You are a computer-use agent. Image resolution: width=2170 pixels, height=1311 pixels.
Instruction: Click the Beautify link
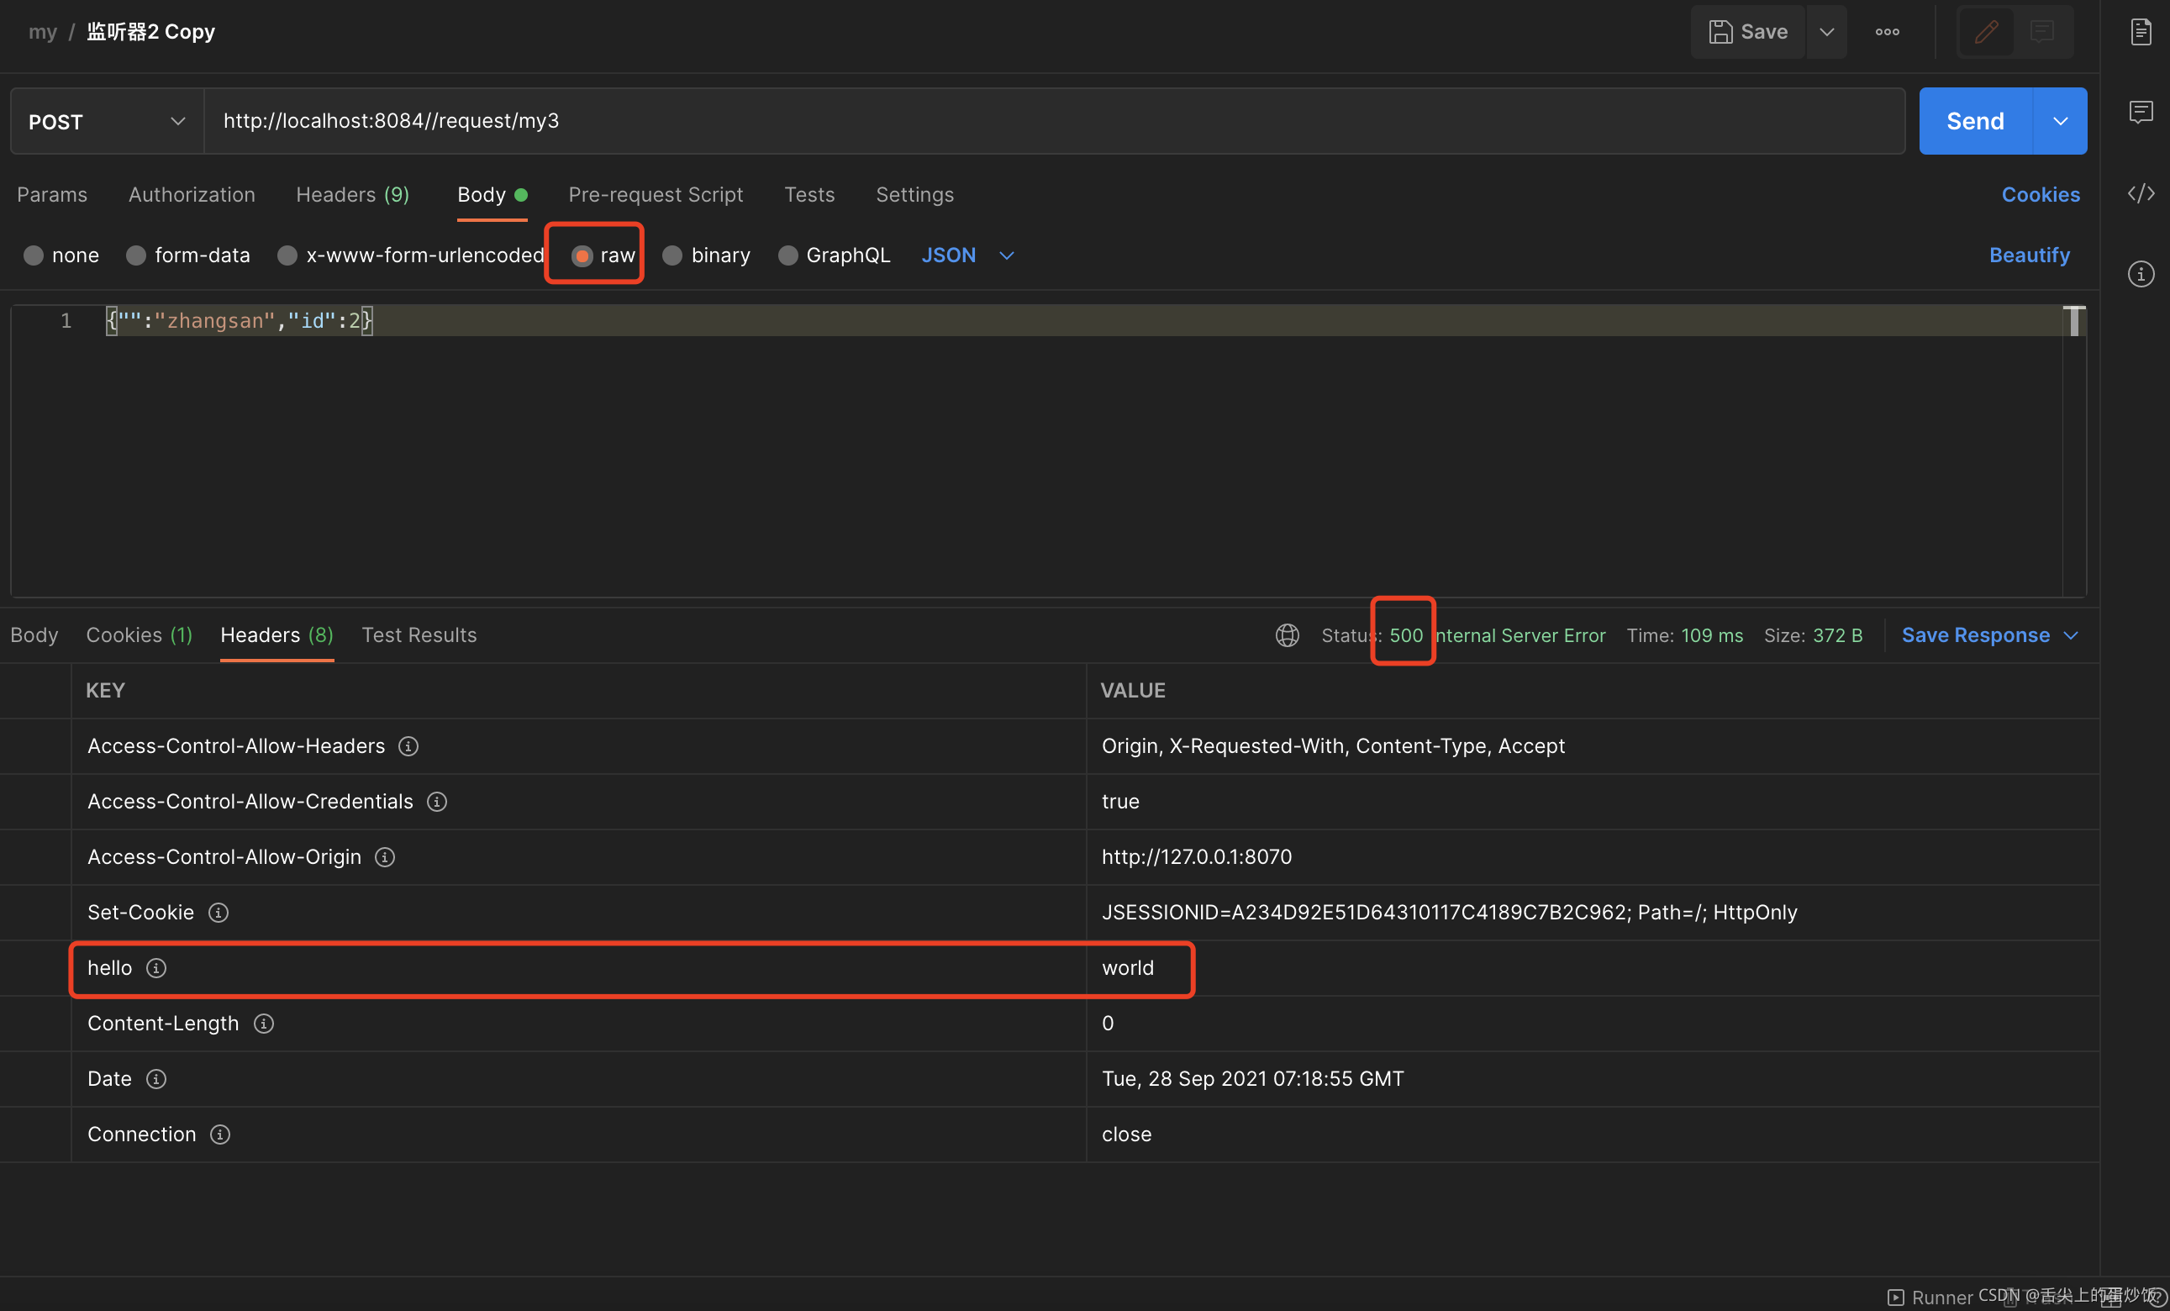[x=2029, y=255]
